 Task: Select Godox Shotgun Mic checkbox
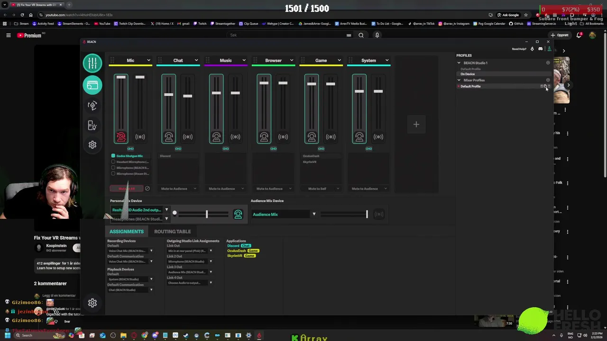(113, 156)
